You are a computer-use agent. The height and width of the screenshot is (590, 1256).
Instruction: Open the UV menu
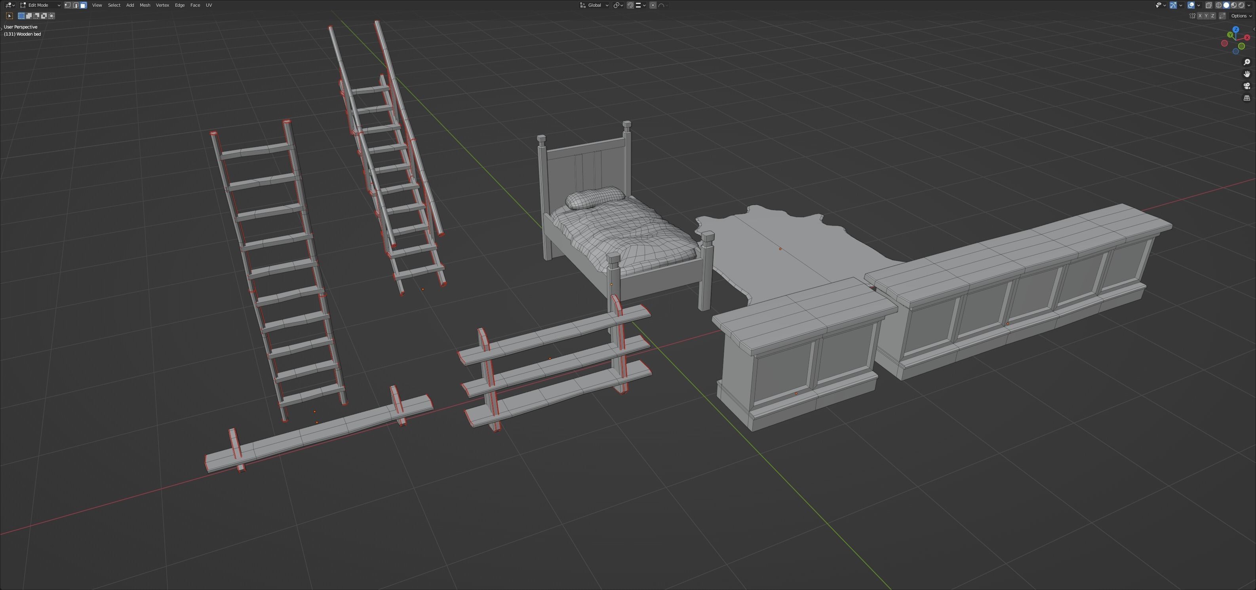209,5
